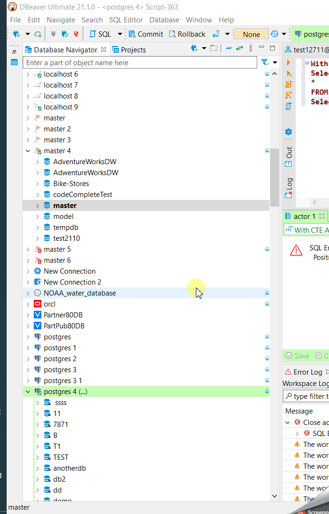Click the Execute script icon
The width and height of the screenshot is (329, 514).
pos(289,84)
